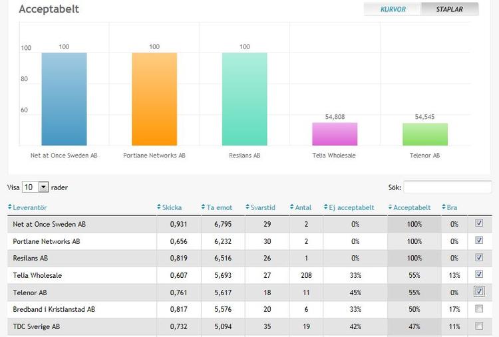Click Resilans AB chart axis label
This screenshot has width=499, height=337.
pyautogui.click(x=244, y=156)
